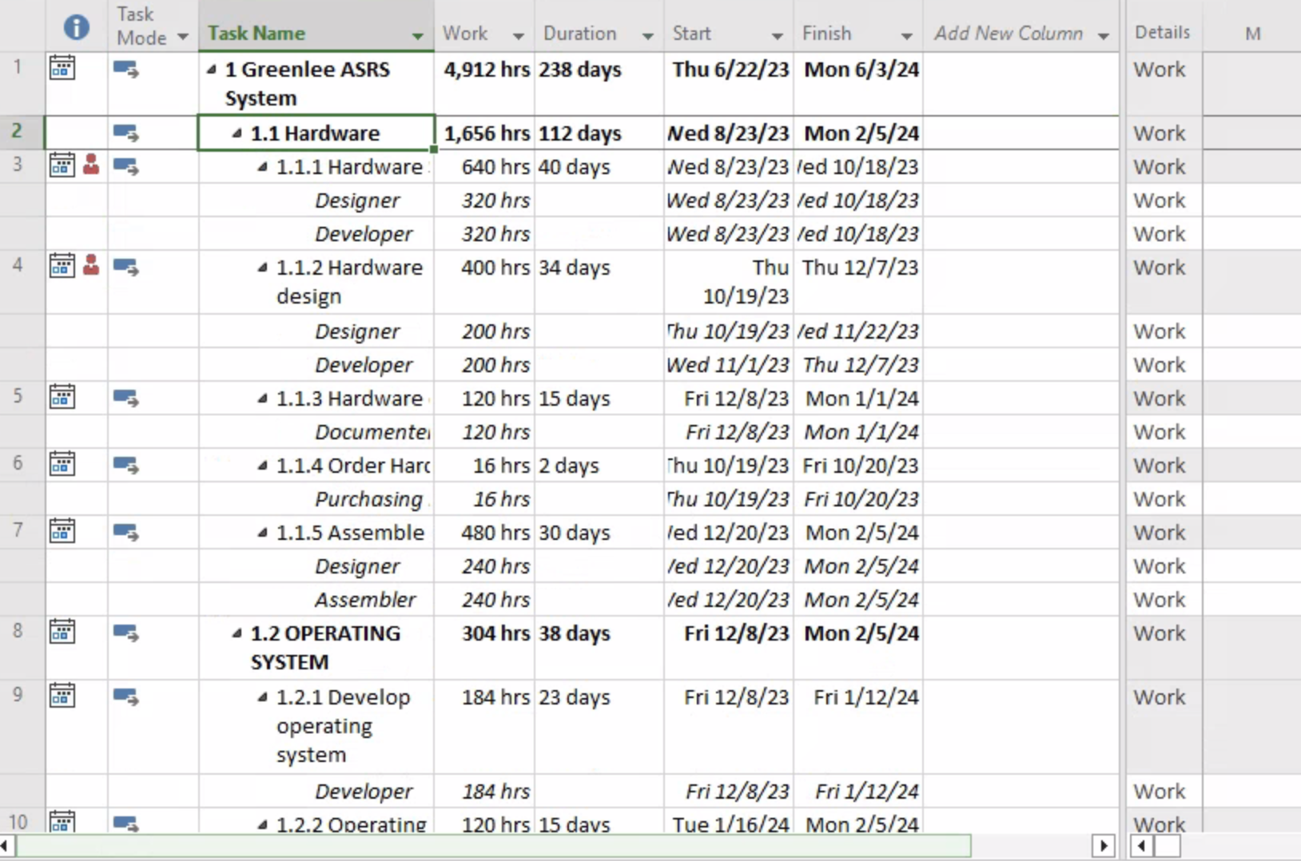Open the Task Mode column filter dropdown
The width and height of the screenshot is (1301, 861).
pos(182,37)
